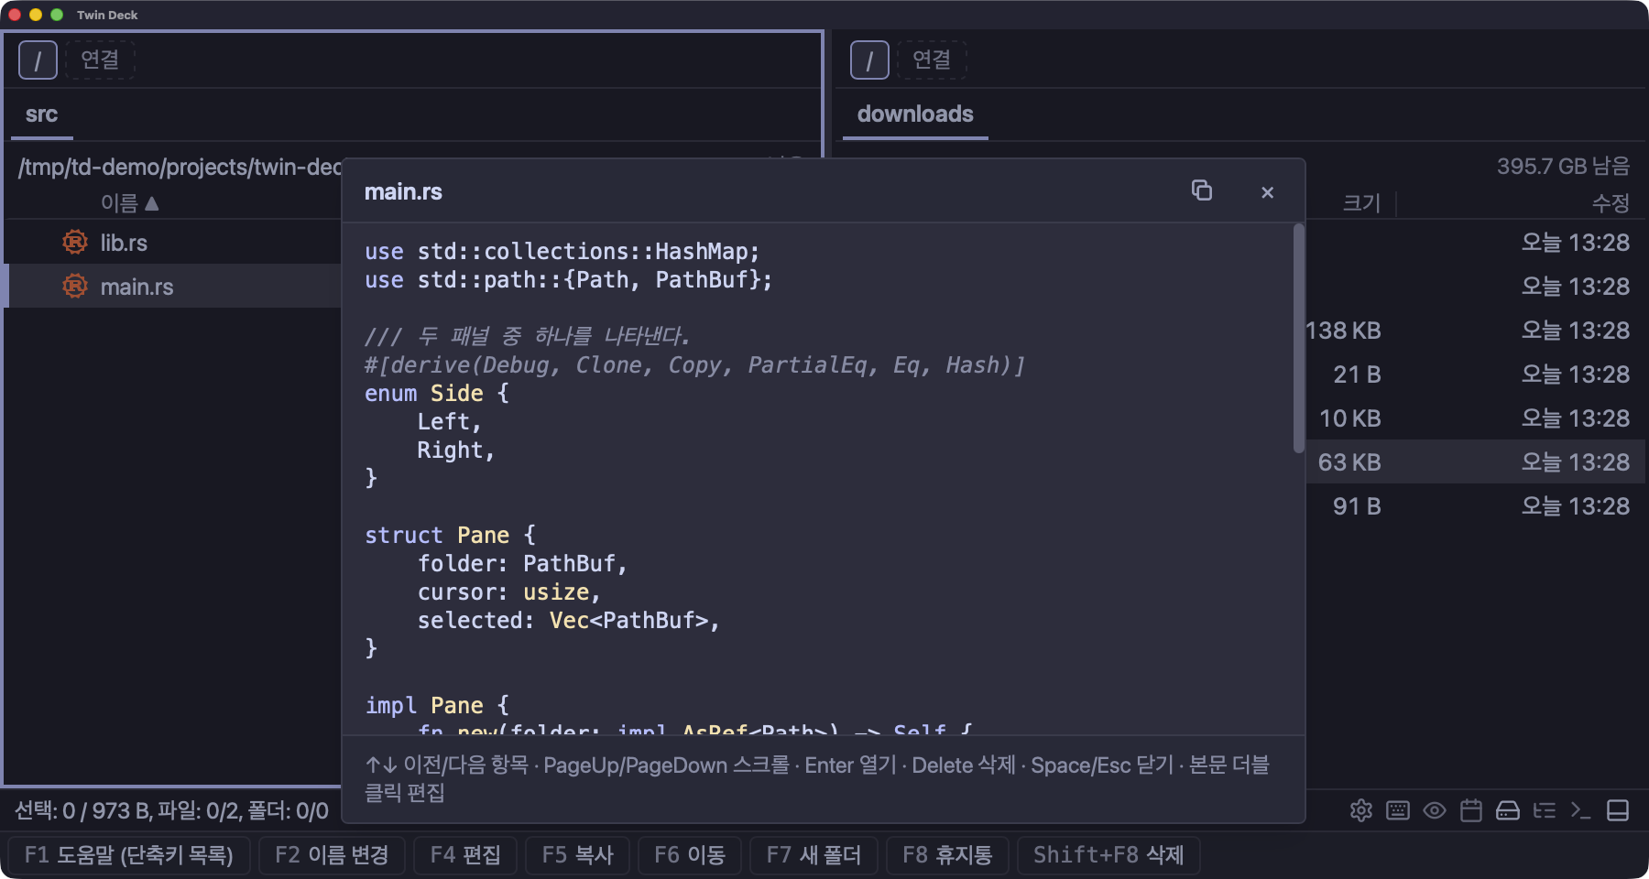The width and height of the screenshot is (1649, 879).
Task: Open settings via the gear icon
Action: pos(1361,810)
